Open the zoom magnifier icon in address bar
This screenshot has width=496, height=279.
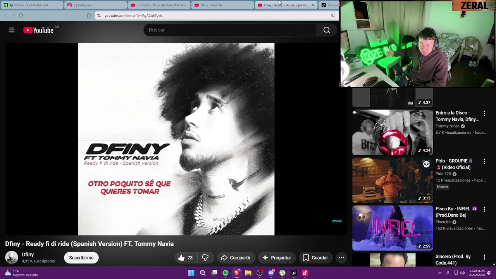coord(332,15)
